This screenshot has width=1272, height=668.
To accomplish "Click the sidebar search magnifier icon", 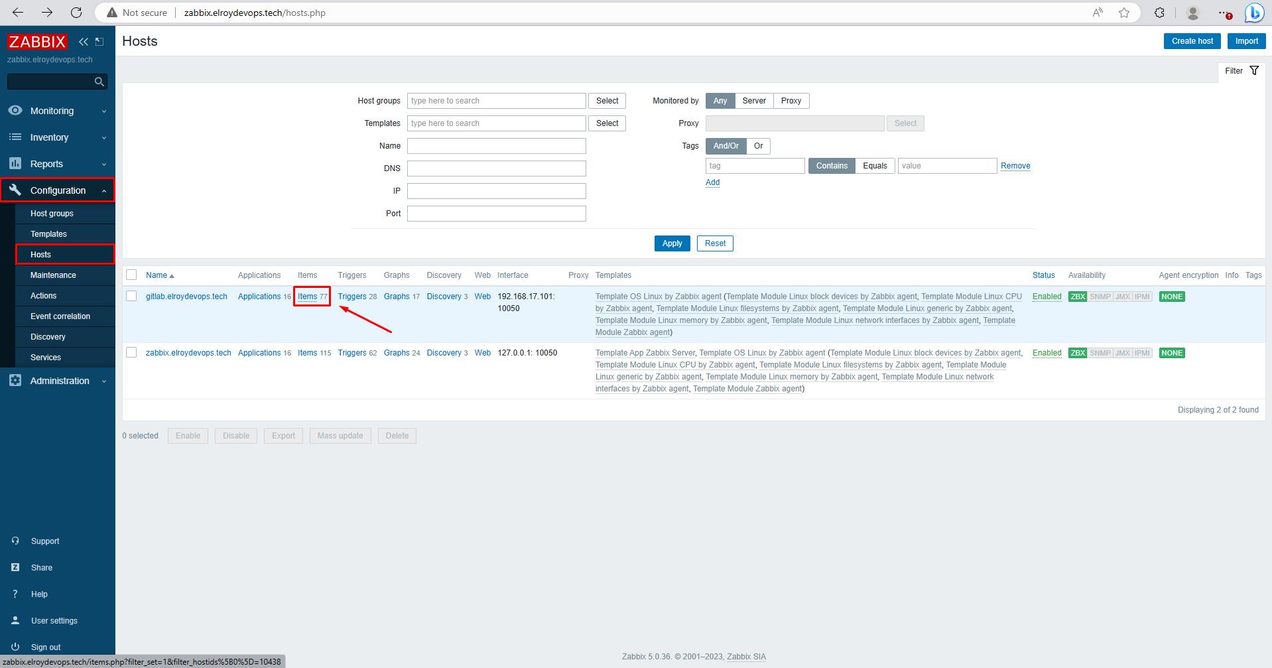I will pyautogui.click(x=99, y=82).
